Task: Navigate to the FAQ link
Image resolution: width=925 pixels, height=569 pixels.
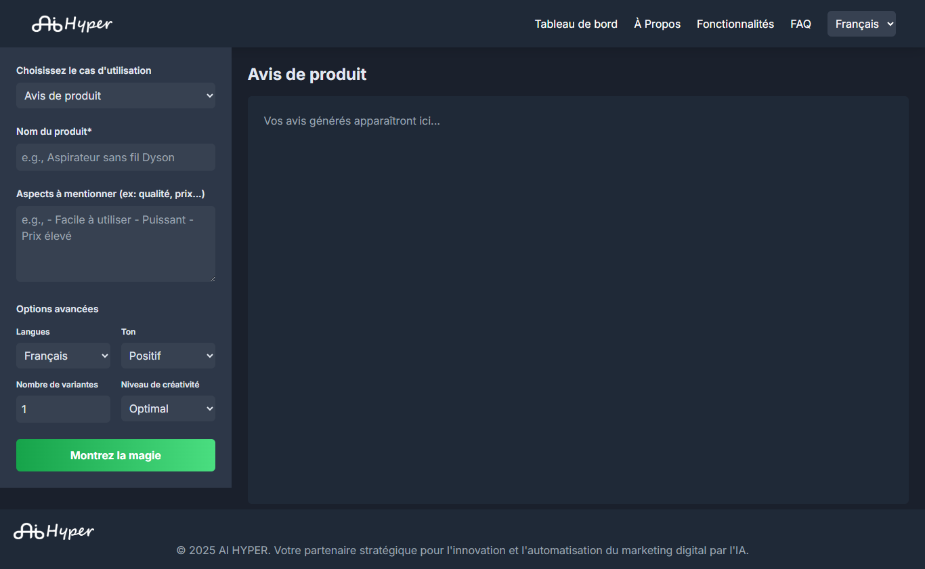Action: point(800,24)
